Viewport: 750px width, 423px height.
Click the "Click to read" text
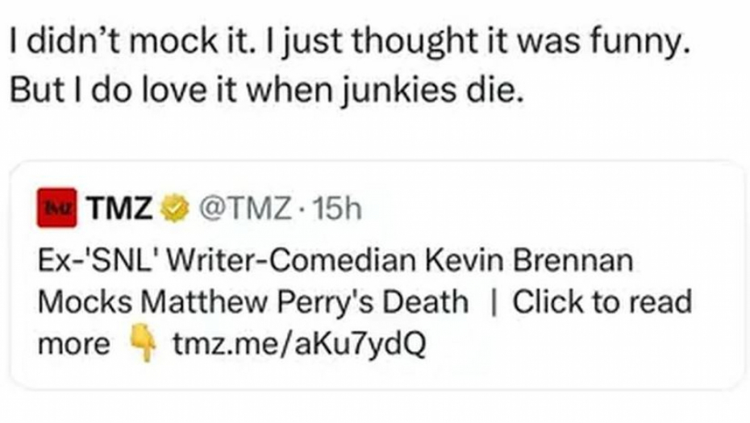[602, 303]
